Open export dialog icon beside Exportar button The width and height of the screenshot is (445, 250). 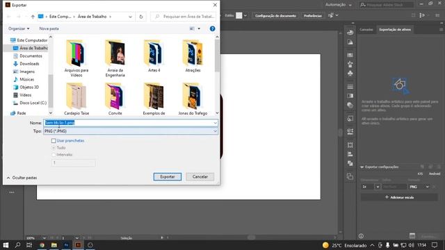click(x=412, y=235)
